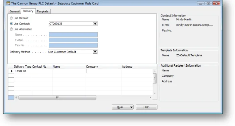
Task: Select the Use Contact radio button
Action: (11, 24)
